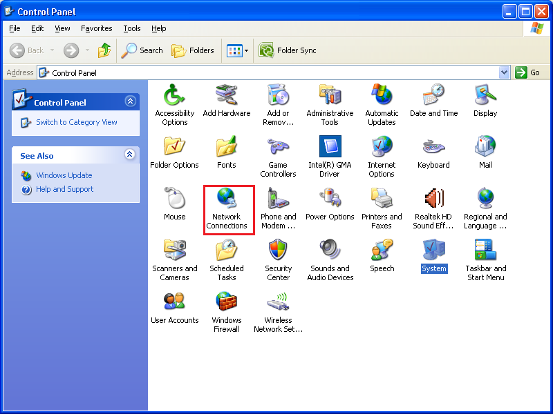Open Security Center applet

pos(278,260)
